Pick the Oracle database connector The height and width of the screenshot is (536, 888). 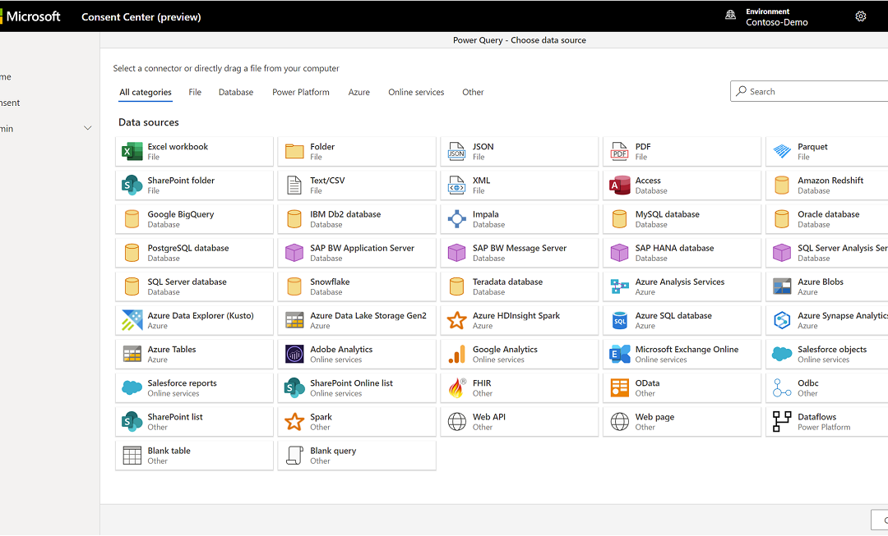[x=827, y=219]
